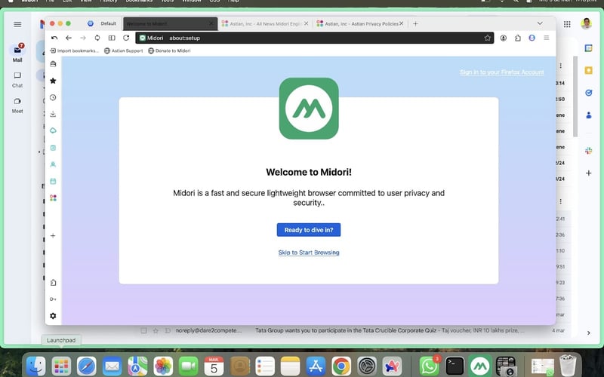Expand the list-all-tabs chevron in Midori

tap(540, 23)
